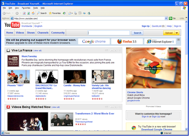Click the Print toolbar icon
Image resolution: width=189 pixels, height=136 pixels.
click(x=76, y=13)
